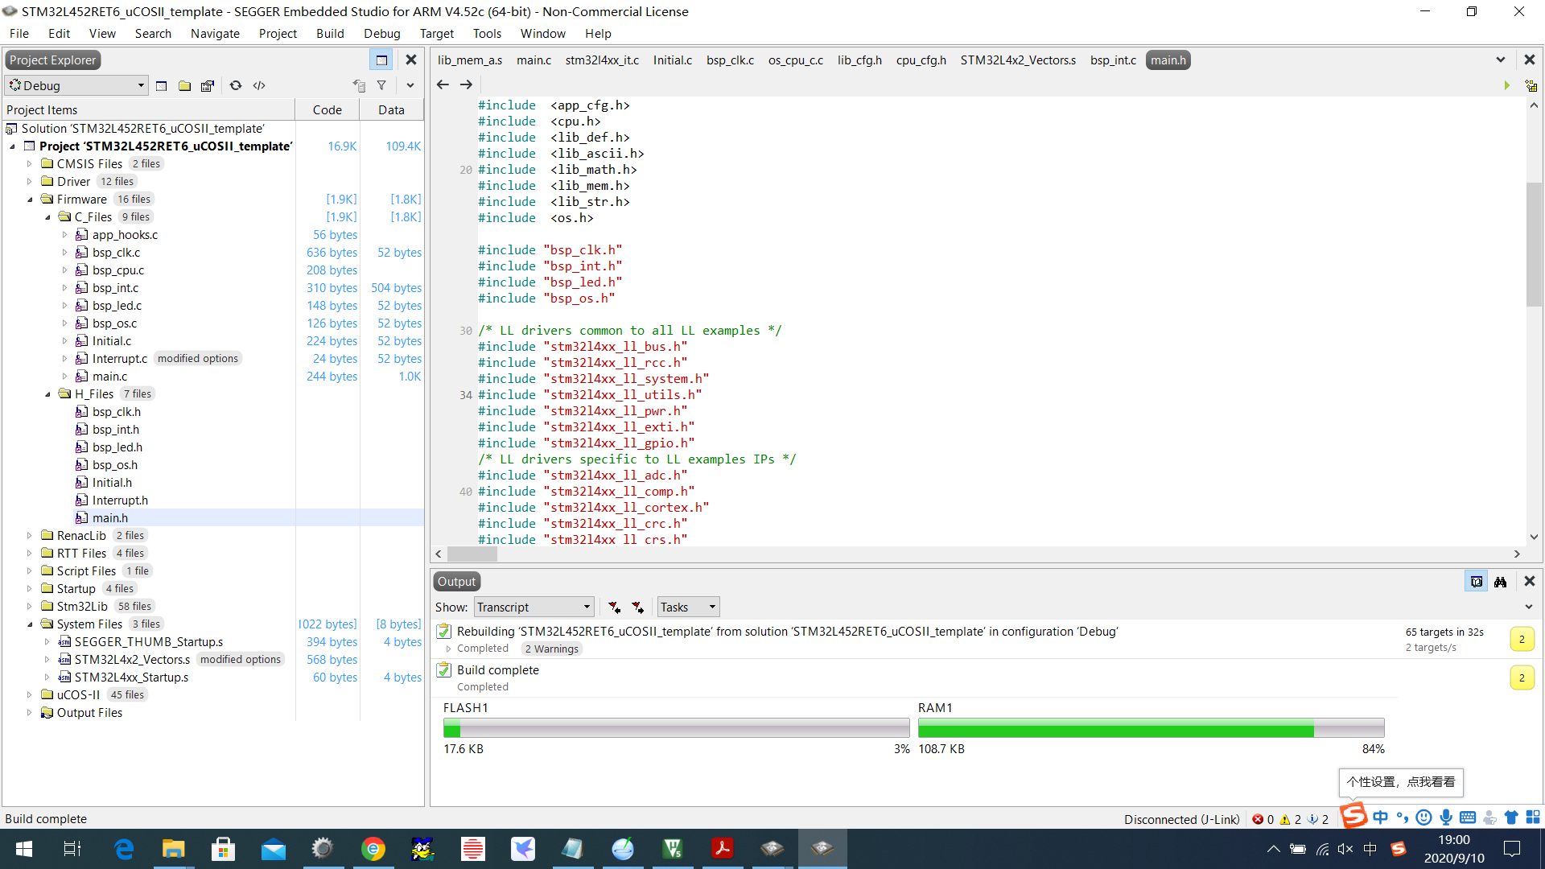Open Adobe Acrobat from the taskbar

point(722,849)
